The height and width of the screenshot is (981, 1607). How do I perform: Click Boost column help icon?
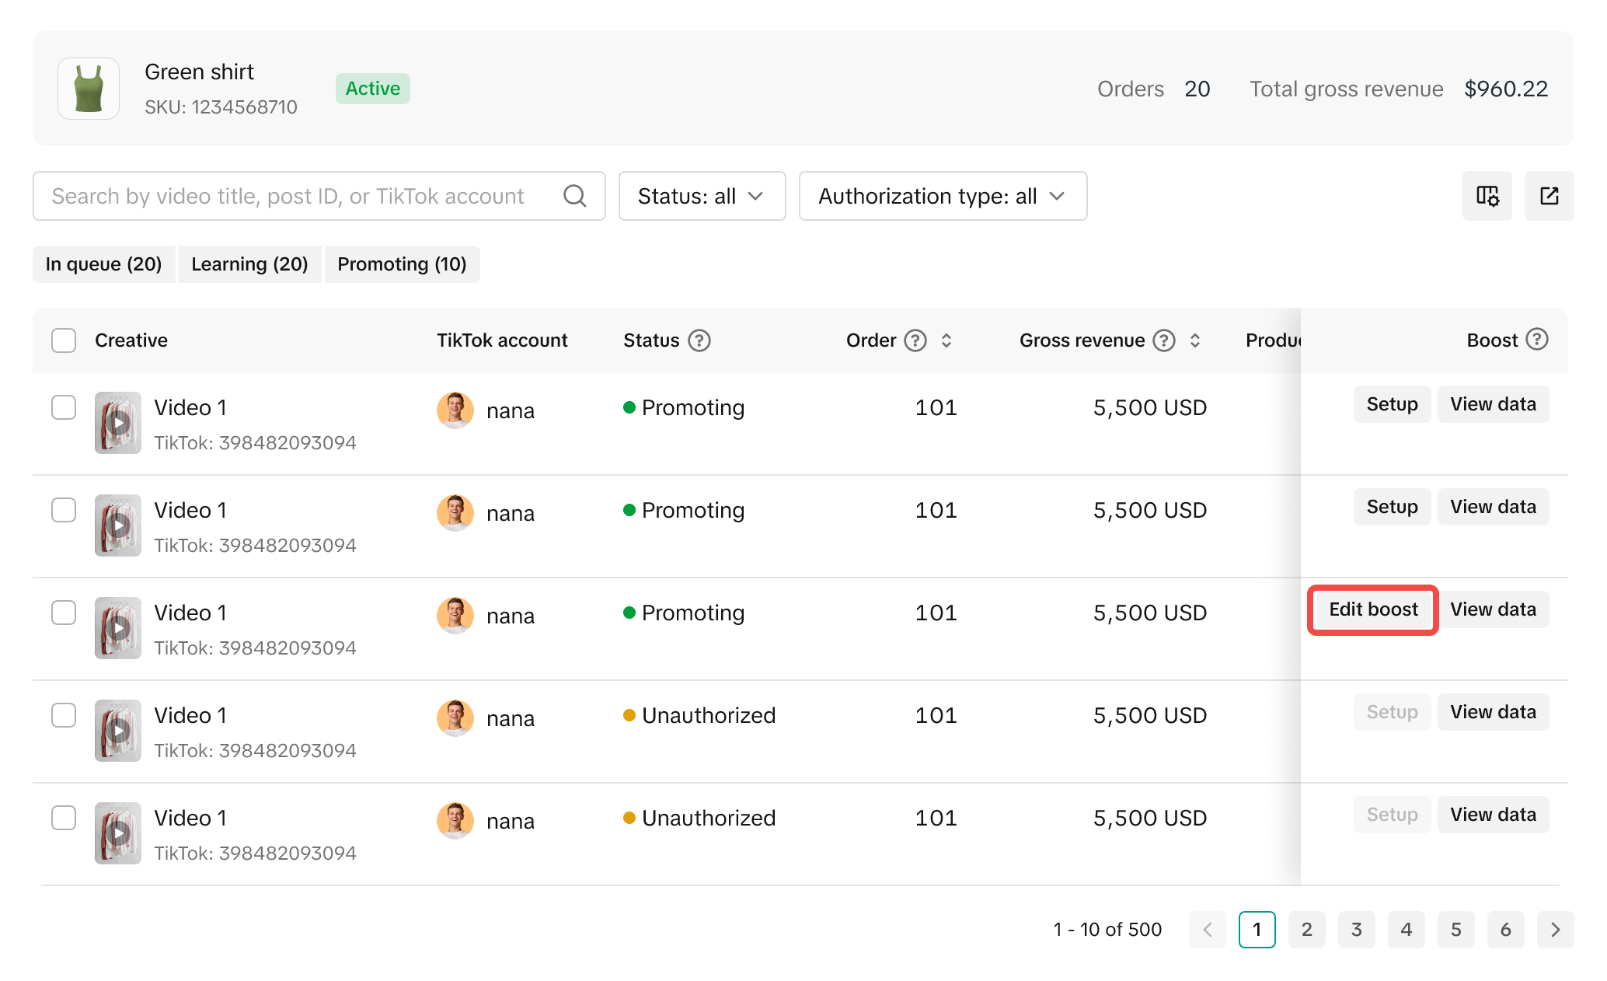point(1536,340)
